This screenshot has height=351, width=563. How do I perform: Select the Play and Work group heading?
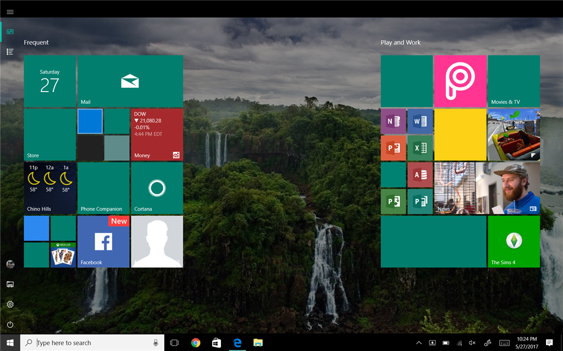pos(401,42)
